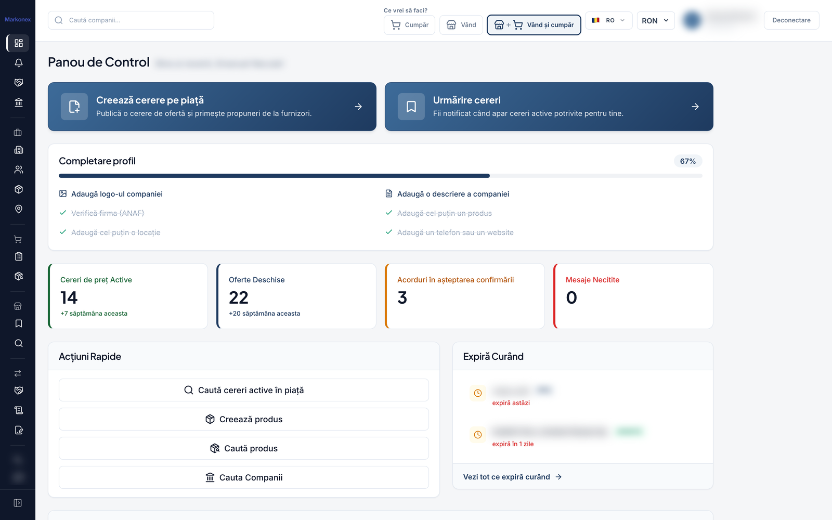832x520 pixels.
Task: Click the bookmark icon in the sidebar
Action: 18,323
